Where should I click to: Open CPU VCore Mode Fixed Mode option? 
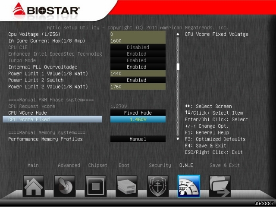point(138,113)
